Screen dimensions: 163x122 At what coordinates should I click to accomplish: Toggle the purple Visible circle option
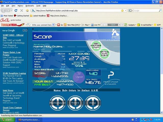click(79, 77)
